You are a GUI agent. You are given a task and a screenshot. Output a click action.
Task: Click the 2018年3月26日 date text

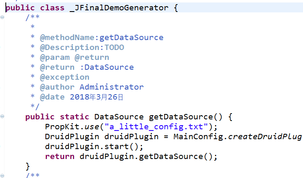tap(96, 97)
